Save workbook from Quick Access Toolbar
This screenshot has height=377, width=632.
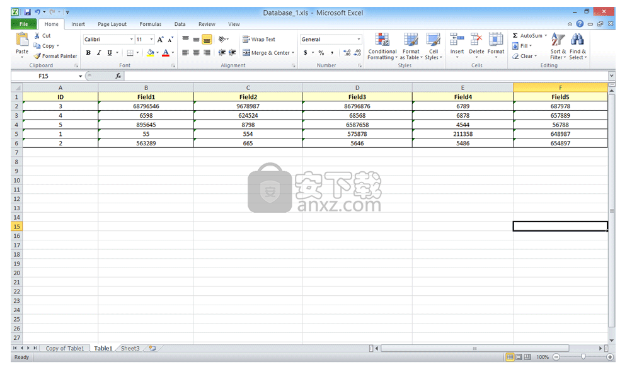(27, 12)
